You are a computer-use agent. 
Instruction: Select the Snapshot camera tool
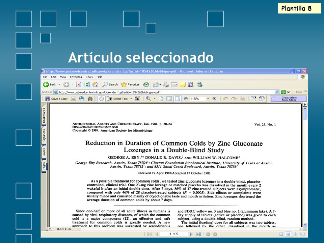click(x=137, y=99)
